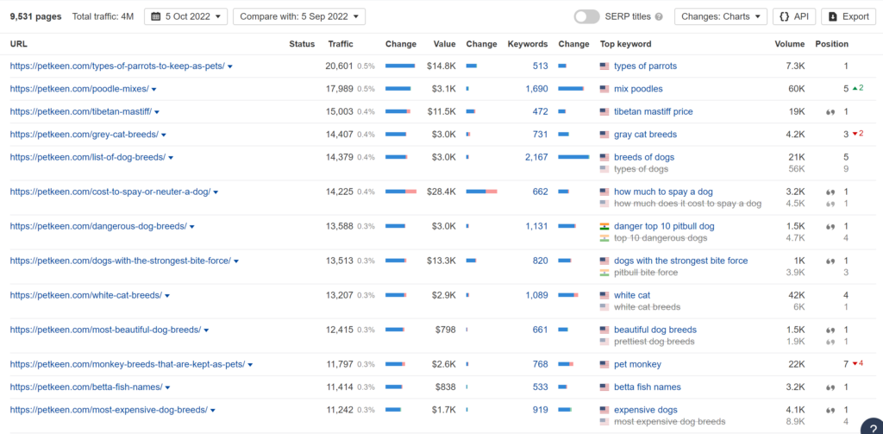Click the traffic change bar for types-of-parrots row
Screen dimensions: 883x434
pos(400,66)
